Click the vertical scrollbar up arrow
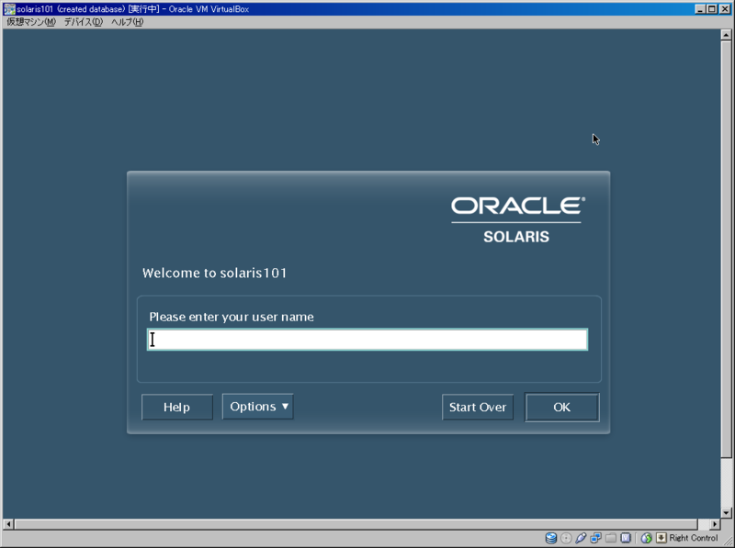This screenshot has height=548, width=735. click(x=726, y=35)
